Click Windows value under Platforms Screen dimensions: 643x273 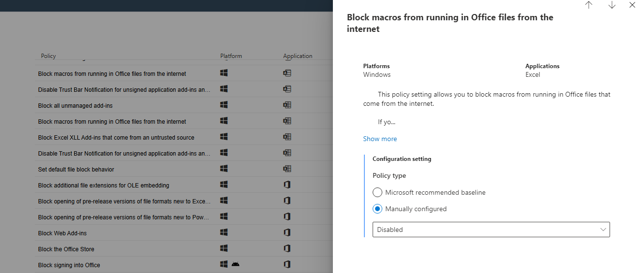click(377, 75)
